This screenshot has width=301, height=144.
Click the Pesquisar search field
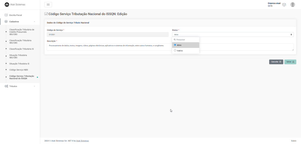(187, 39)
